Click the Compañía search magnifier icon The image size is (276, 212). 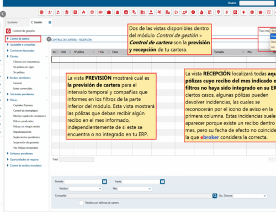[x=215, y=195]
